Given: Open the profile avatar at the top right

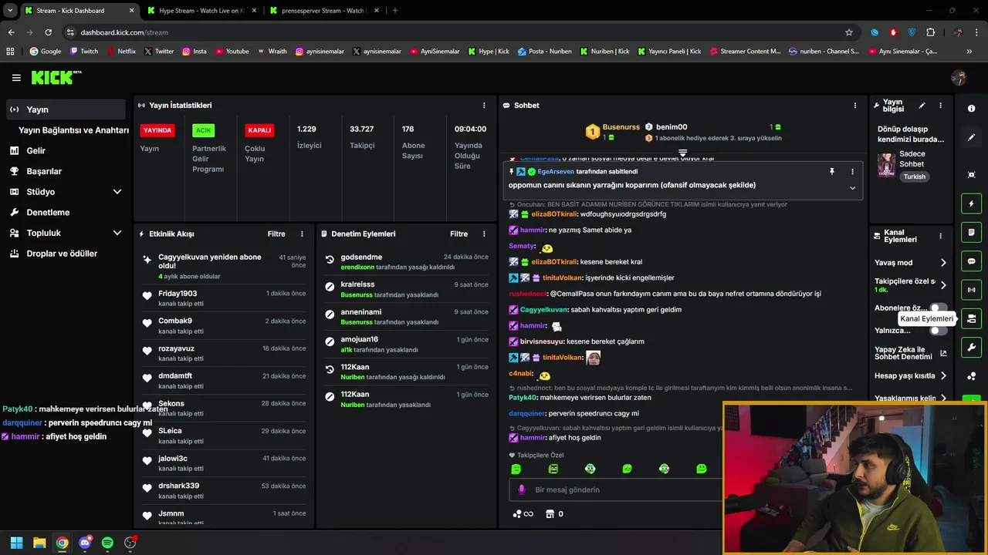Looking at the screenshot, I should tap(959, 78).
